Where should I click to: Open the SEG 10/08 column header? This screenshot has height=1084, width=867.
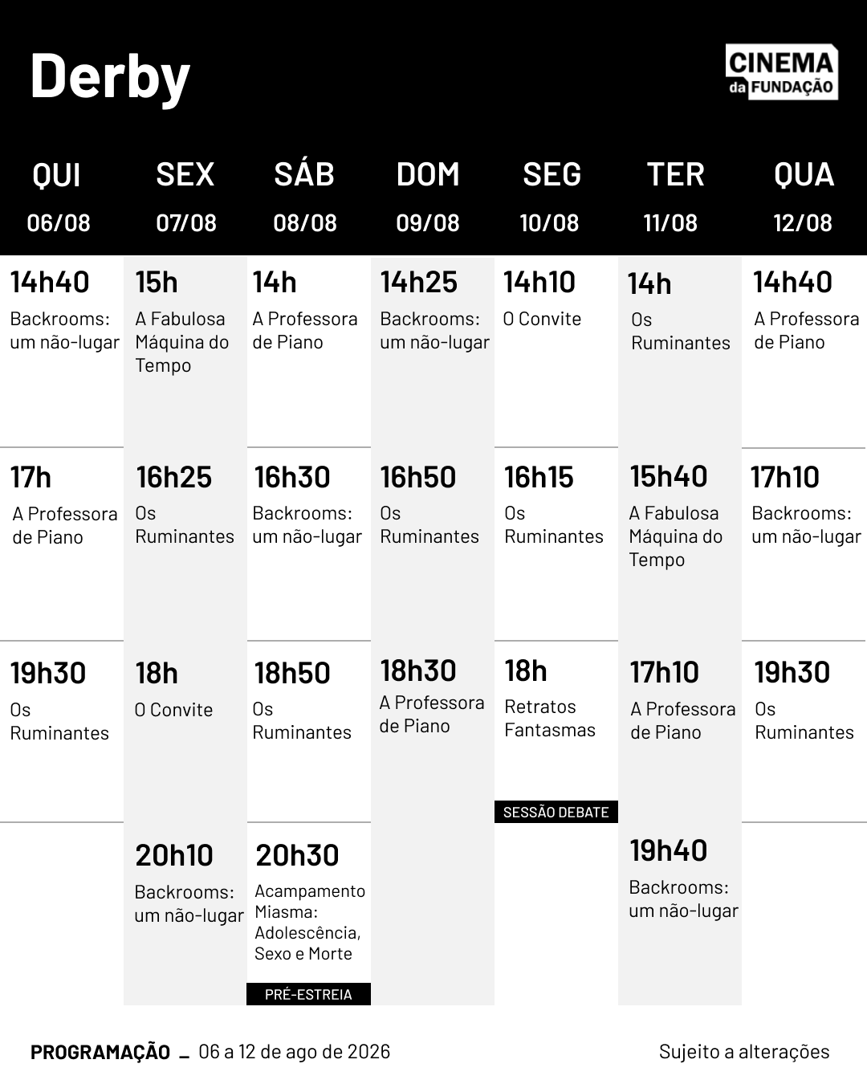[551, 197]
